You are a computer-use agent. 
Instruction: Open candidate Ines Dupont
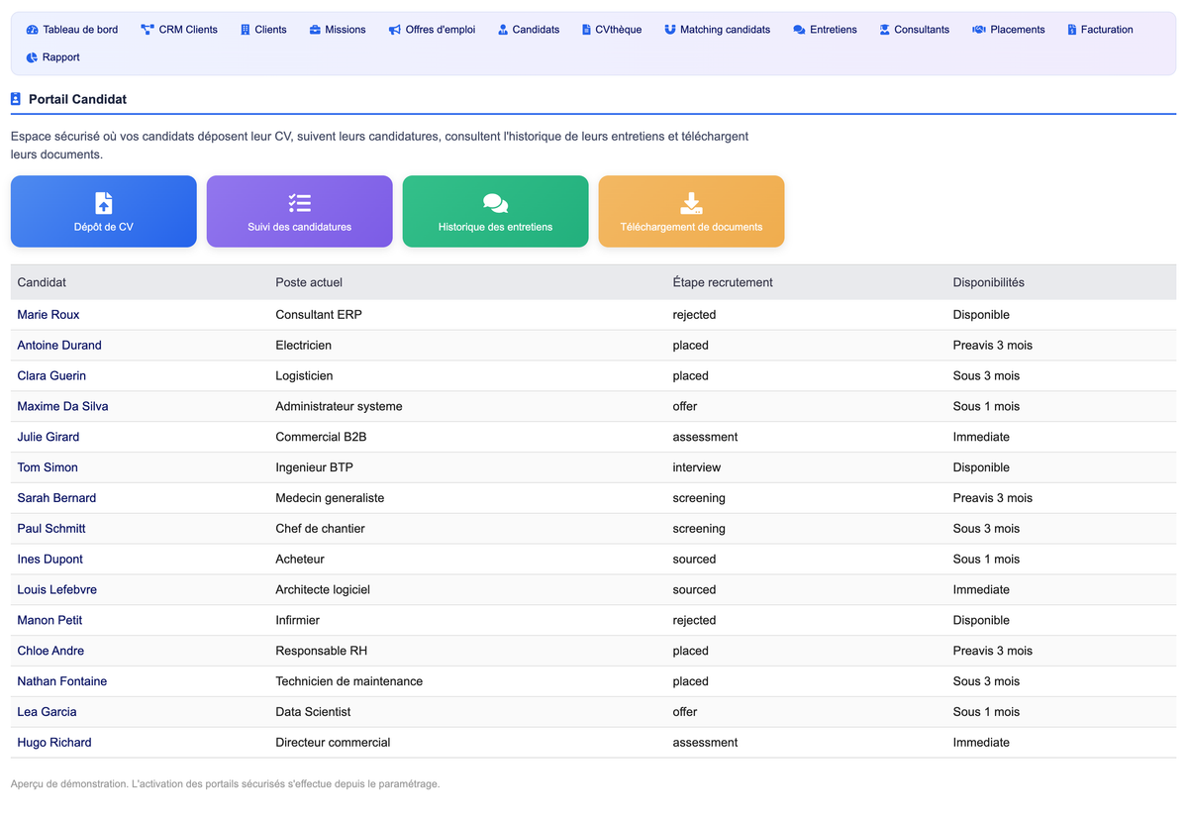pyautogui.click(x=50, y=560)
